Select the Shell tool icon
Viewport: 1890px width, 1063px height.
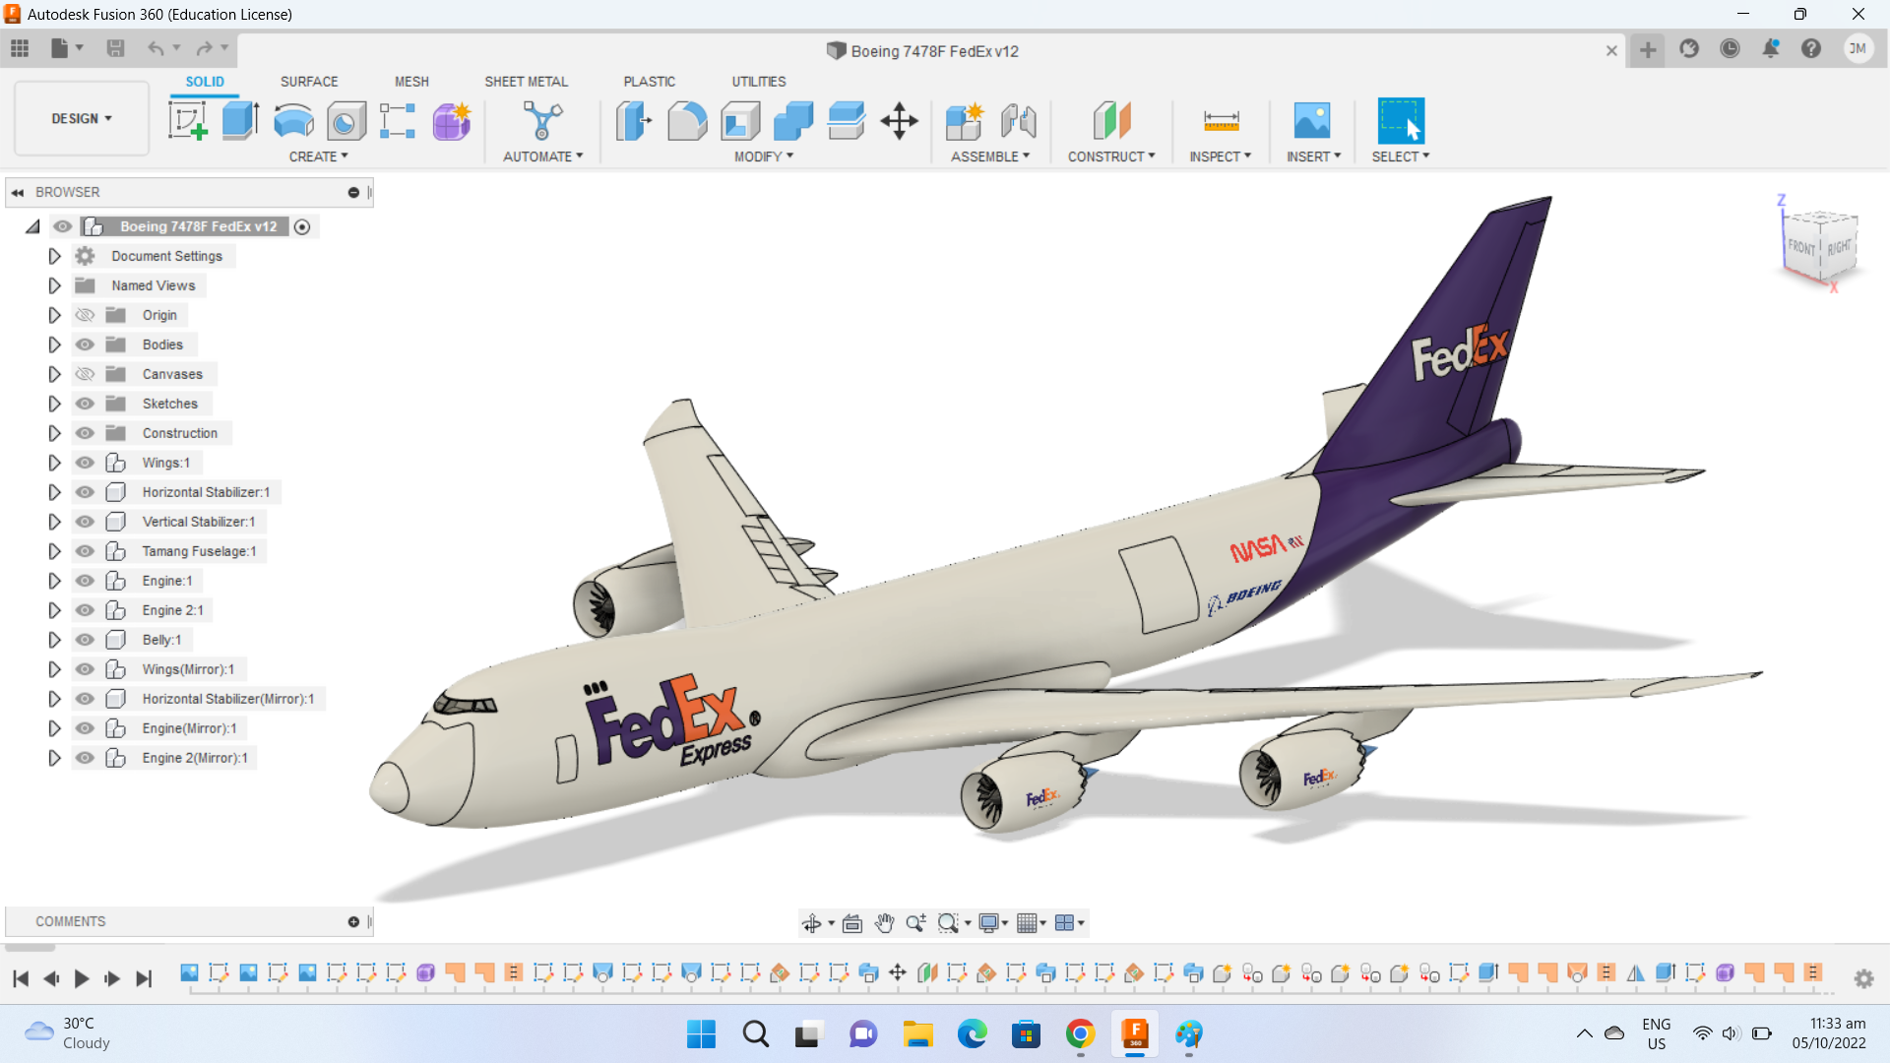(x=740, y=121)
